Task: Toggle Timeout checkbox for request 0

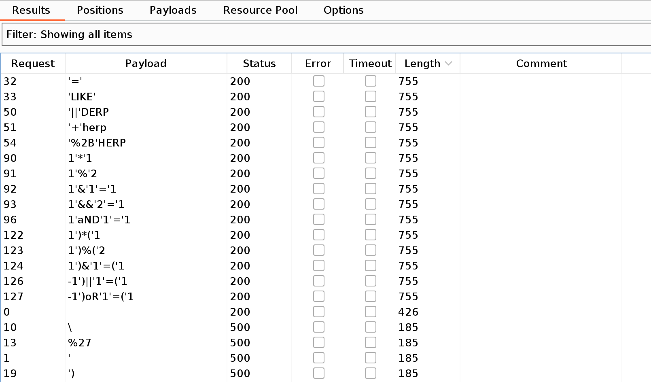Action: [x=370, y=312]
